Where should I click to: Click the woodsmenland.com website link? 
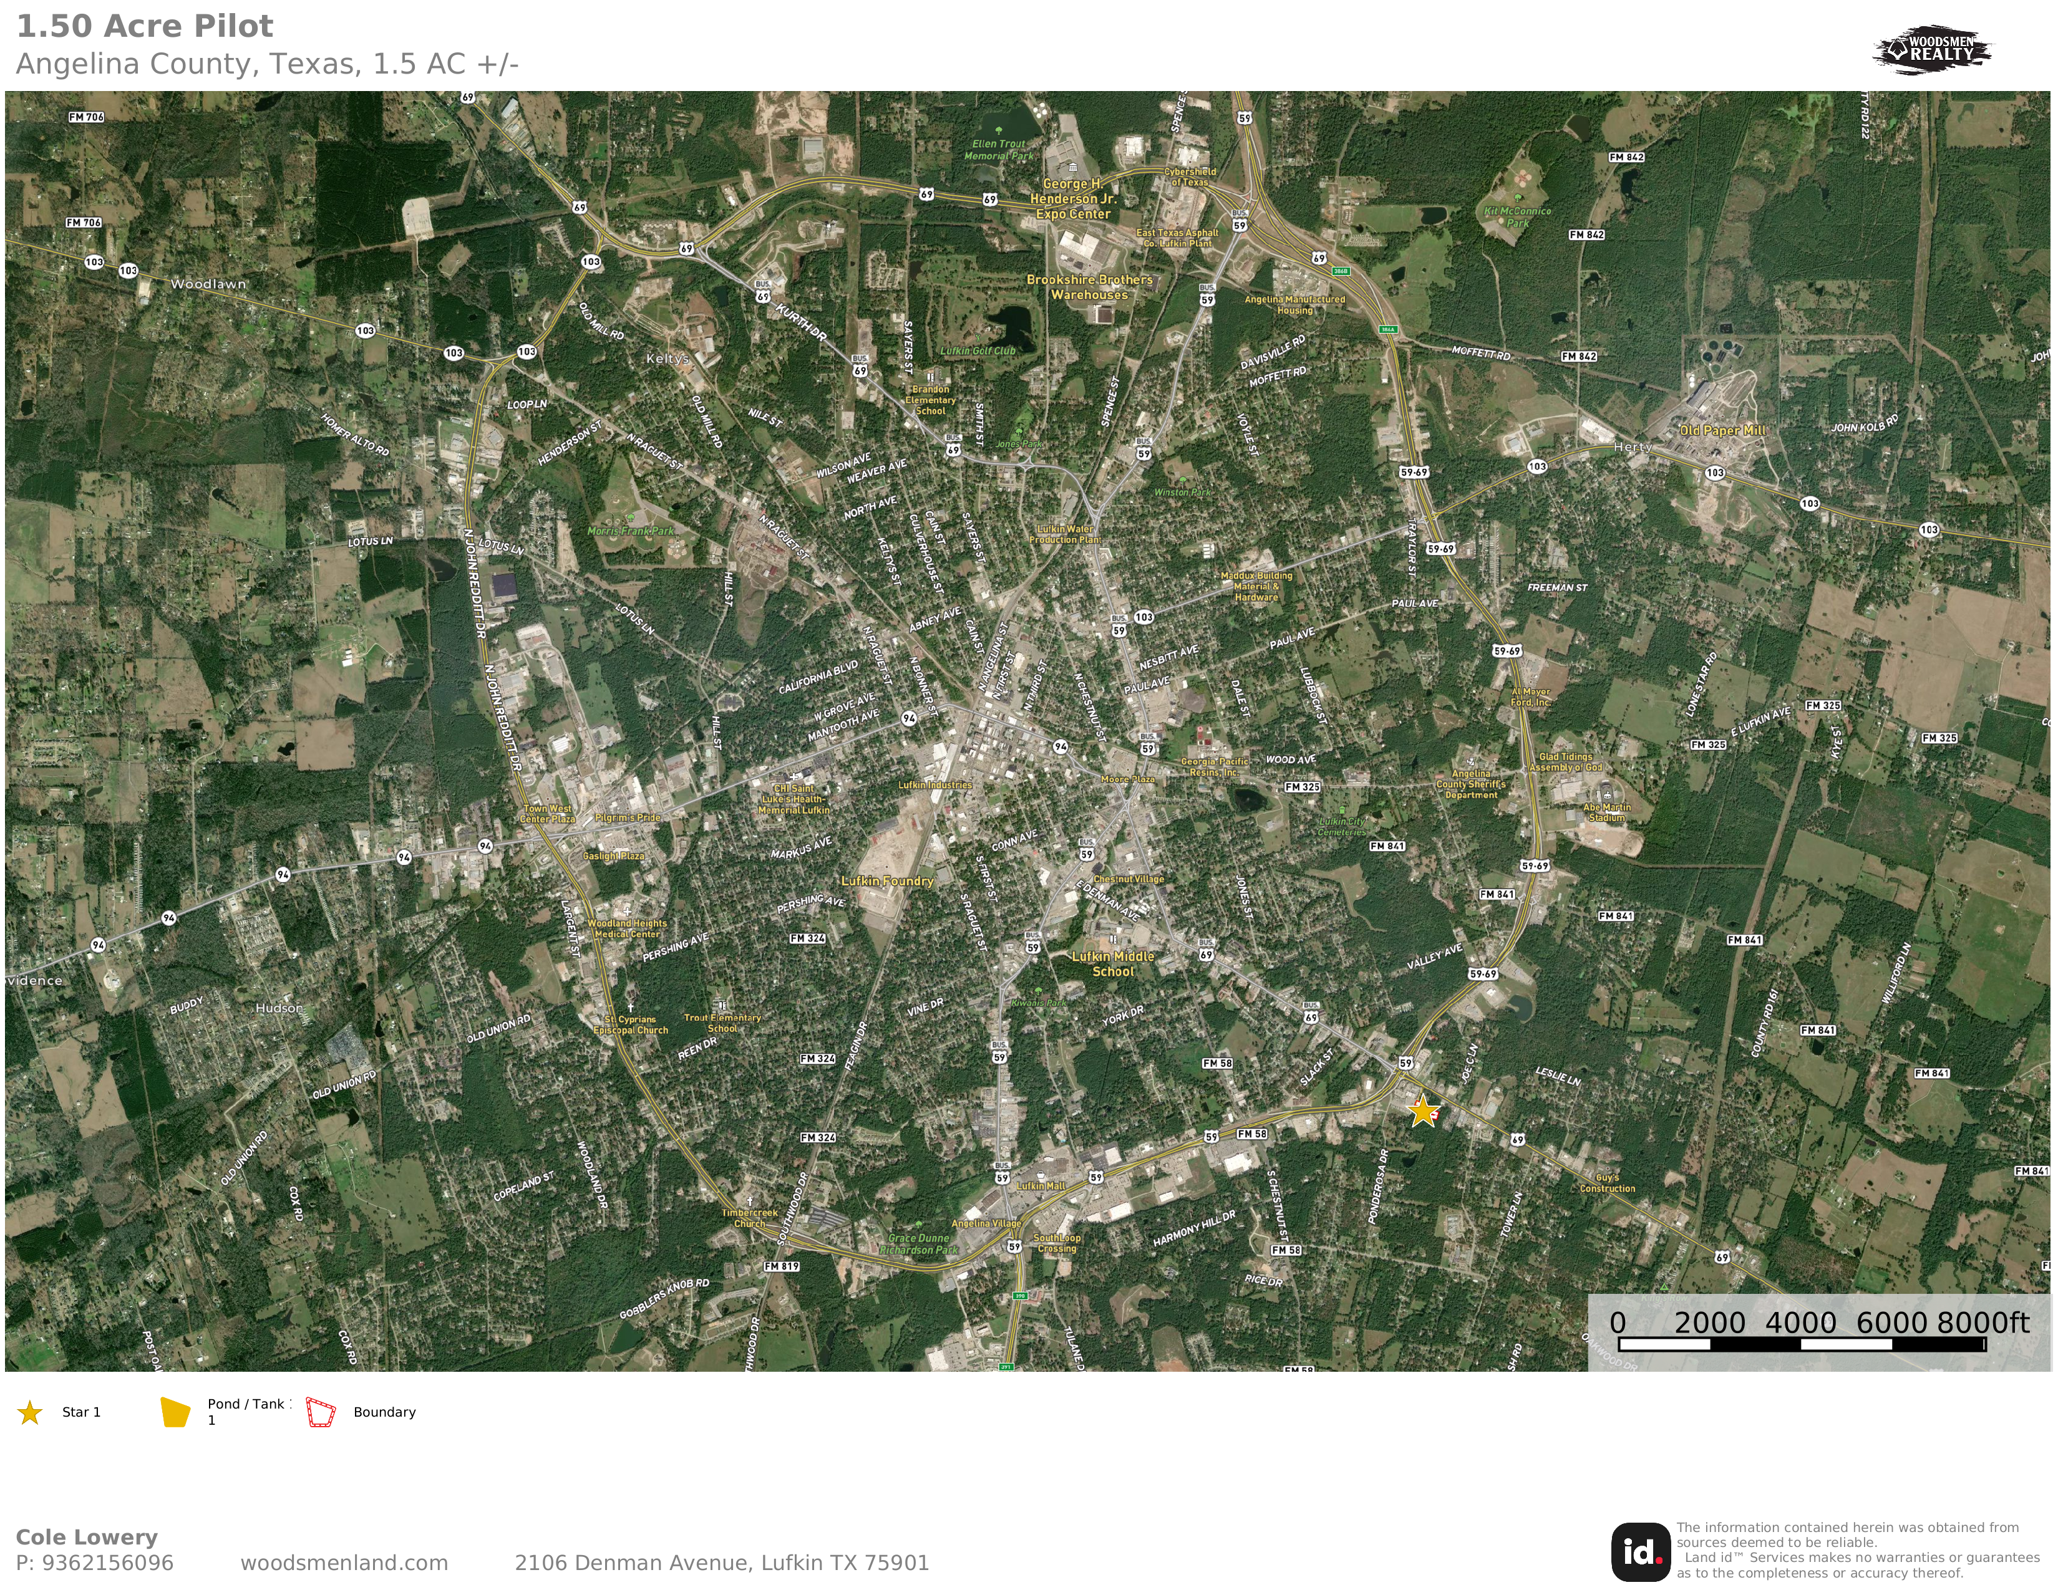coord(344,1563)
